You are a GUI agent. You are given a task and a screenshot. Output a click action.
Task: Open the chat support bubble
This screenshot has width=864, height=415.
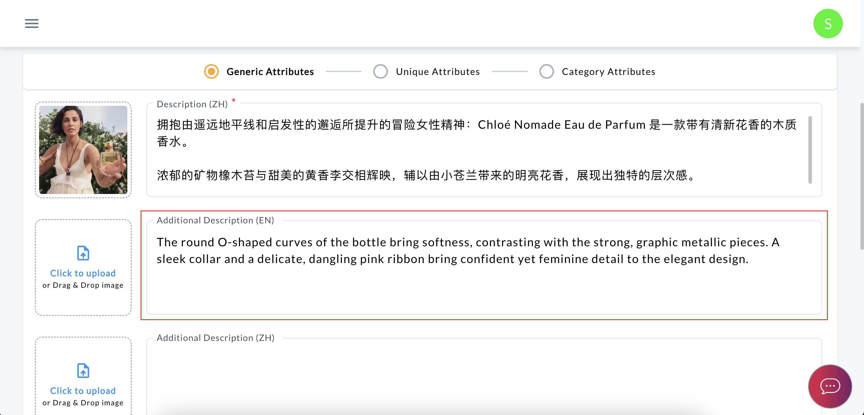coord(830,386)
